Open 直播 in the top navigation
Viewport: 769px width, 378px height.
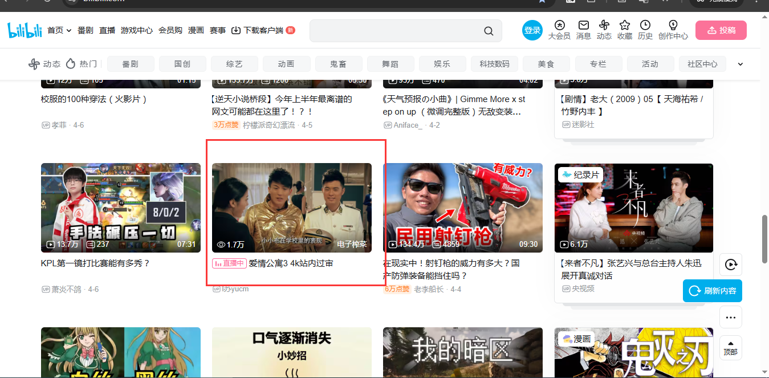pyautogui.click(x=107, y=31)
